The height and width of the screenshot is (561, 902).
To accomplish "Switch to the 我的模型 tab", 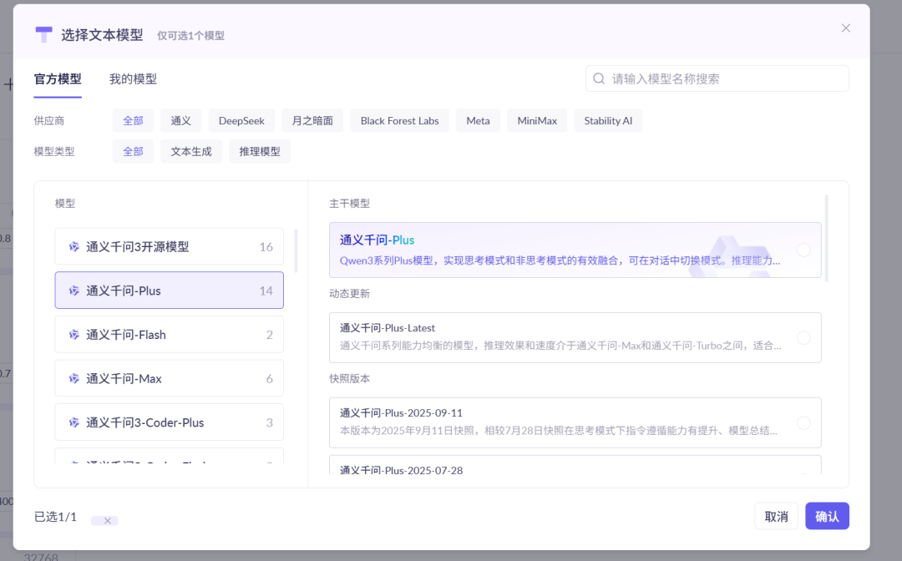I will pyautogui.click(x=133, y=78).
